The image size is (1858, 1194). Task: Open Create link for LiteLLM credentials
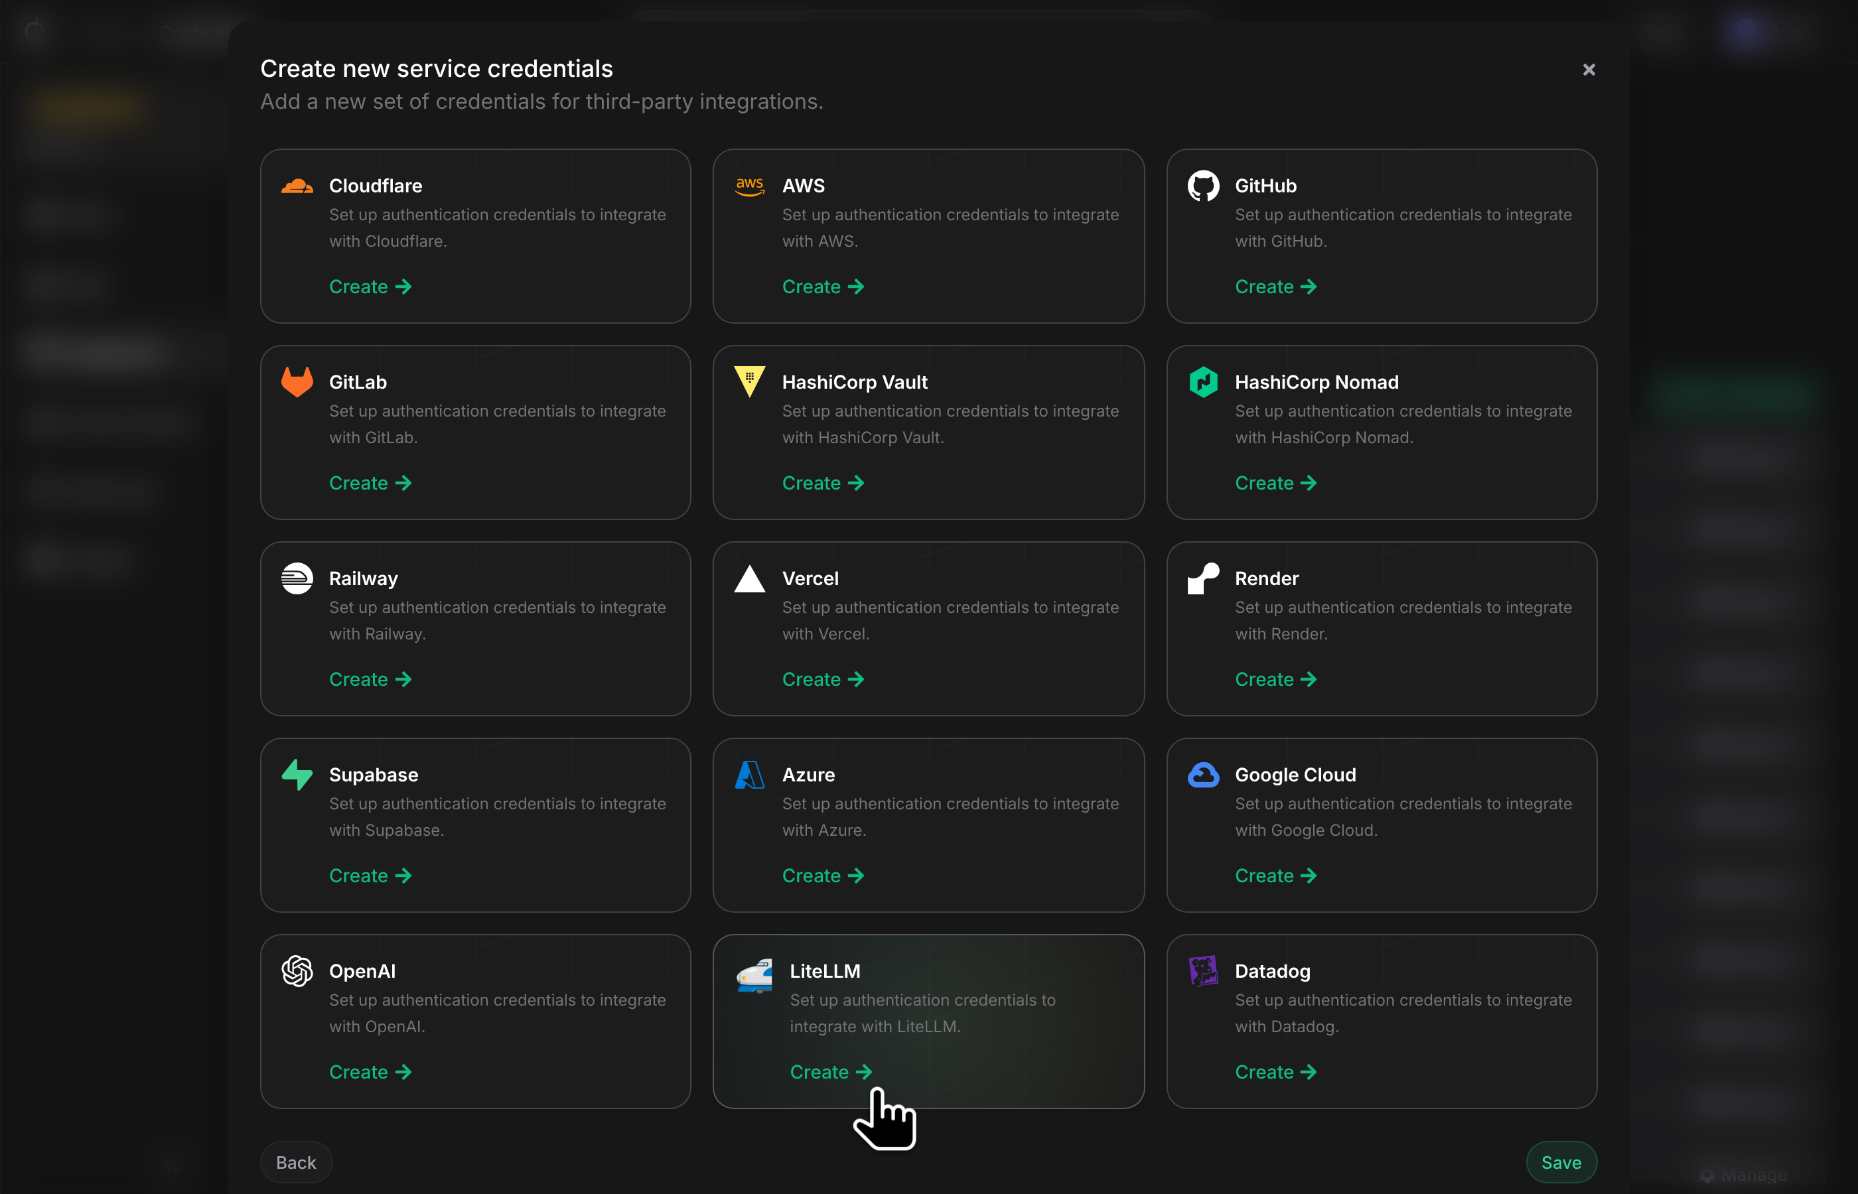831,1072
